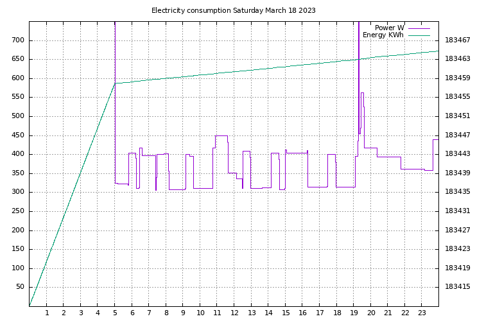Click hour label 5 on x-axis
This screenshot has width=493, height=321.
coord(115,313)
